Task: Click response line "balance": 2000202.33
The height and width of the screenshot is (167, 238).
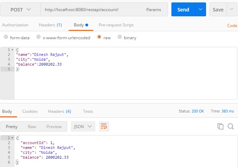Action: (45, 157)
